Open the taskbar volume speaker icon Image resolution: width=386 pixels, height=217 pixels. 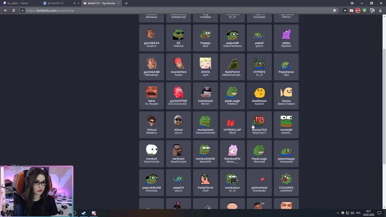[352, 213]
